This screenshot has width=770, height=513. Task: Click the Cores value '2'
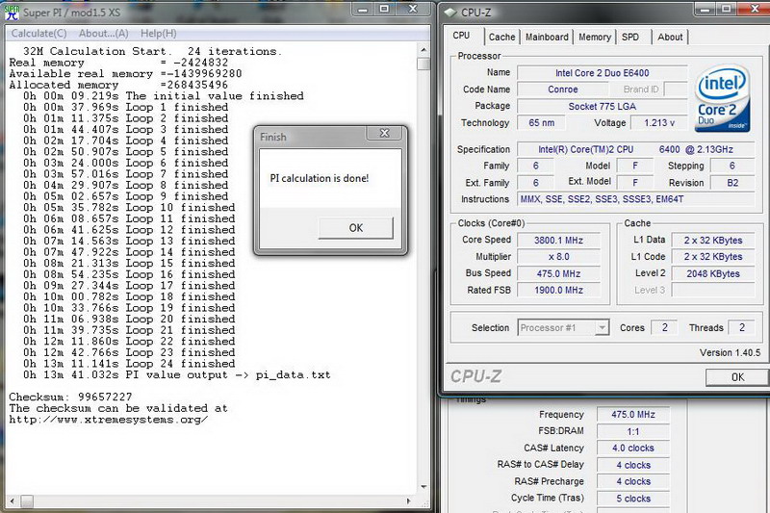coord(664,327)
